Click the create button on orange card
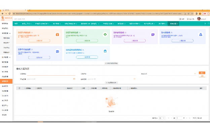 (39, 41)
